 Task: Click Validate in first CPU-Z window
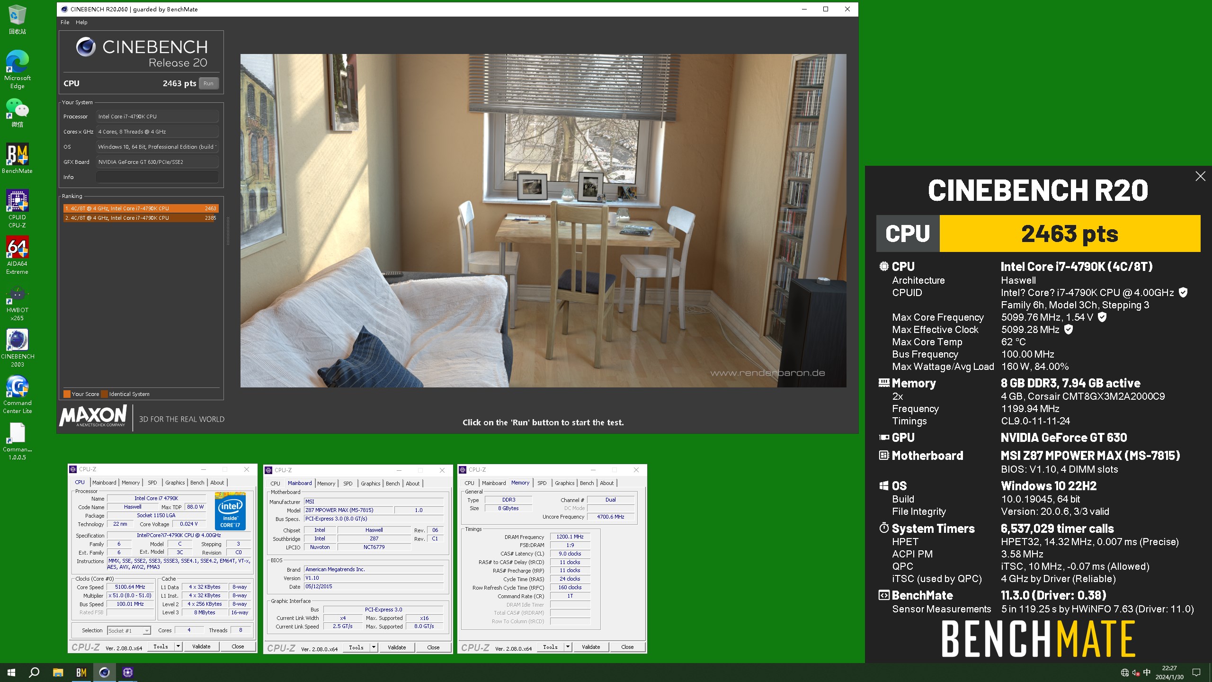pos(201,646)
